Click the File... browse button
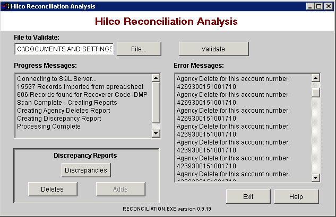The width and height of the screenshot is (336, 217). [x=139, y=49]
